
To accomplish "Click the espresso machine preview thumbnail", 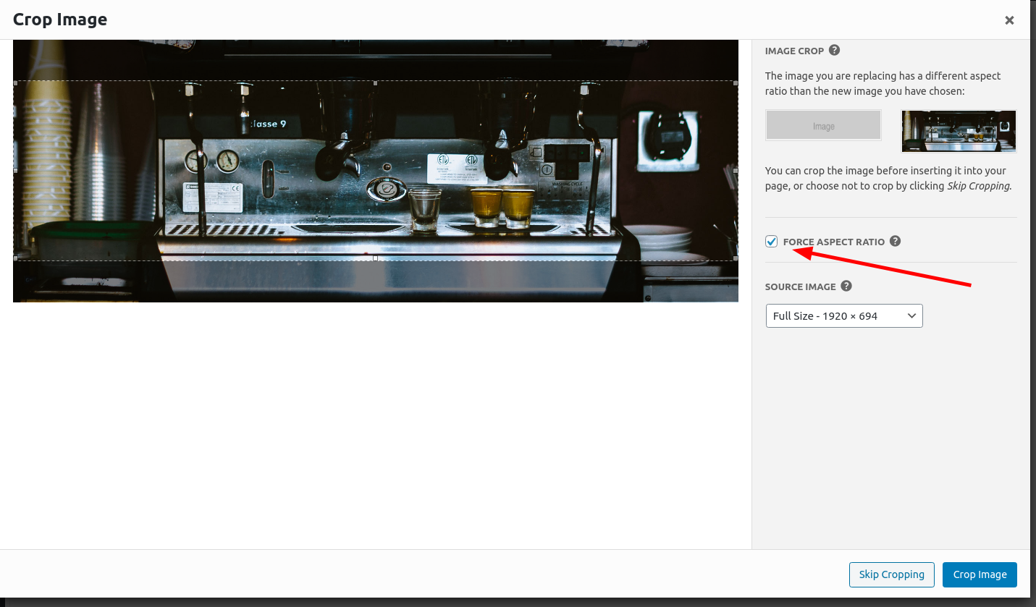I will pos(959,131).
